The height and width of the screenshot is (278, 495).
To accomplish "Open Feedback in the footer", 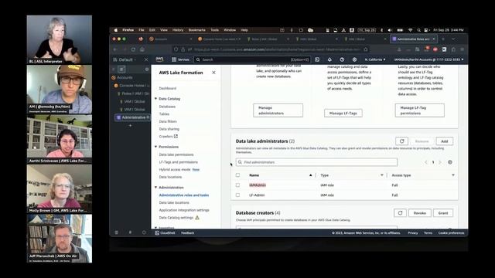I will 187,233.
